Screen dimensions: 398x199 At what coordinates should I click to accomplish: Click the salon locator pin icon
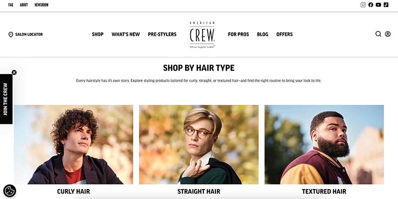(x=10, y=34)
